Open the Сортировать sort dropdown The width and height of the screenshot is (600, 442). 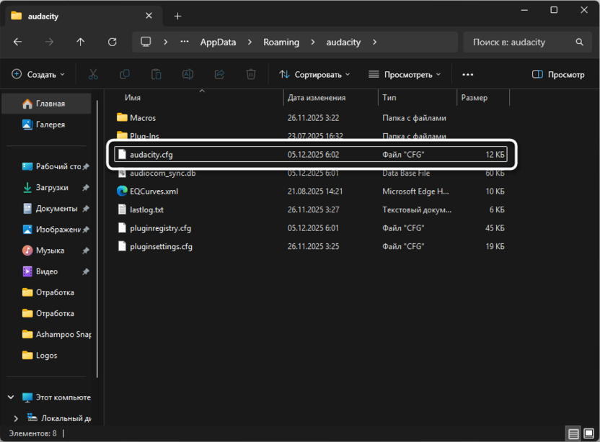click(314, 74)
